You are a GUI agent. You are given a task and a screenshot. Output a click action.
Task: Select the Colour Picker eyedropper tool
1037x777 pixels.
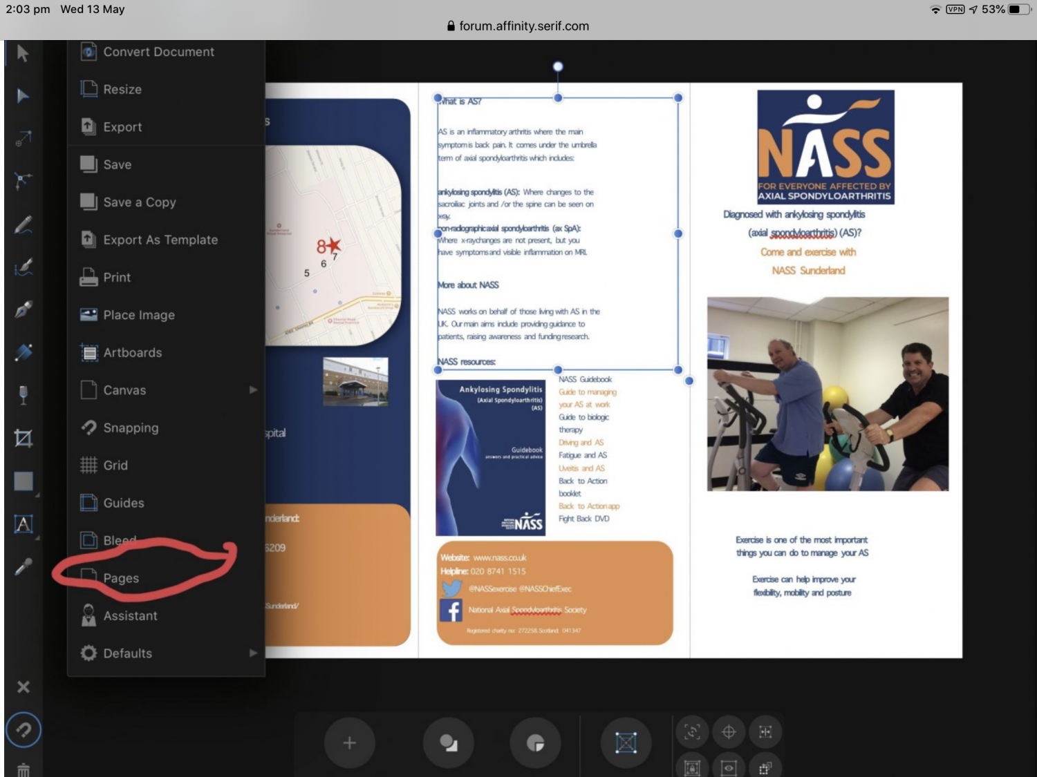tap(23, 567)
